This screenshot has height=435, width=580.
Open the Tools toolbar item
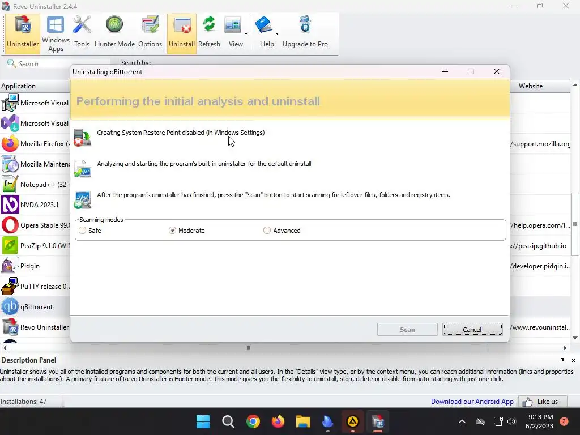pos(82,33)
